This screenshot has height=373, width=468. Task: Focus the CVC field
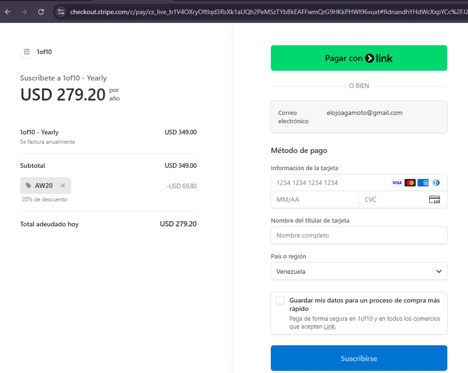tap(403, 199)
